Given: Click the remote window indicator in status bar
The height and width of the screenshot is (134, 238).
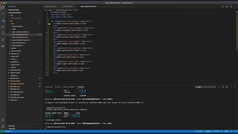Looking at the screenshot, I should pos(2,131).
